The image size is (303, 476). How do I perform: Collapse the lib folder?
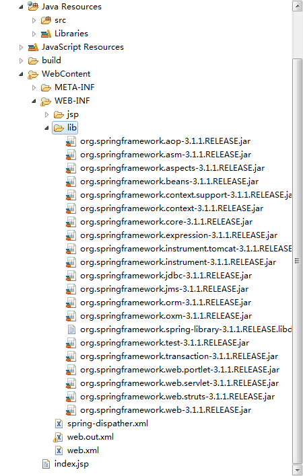[46, 128]
